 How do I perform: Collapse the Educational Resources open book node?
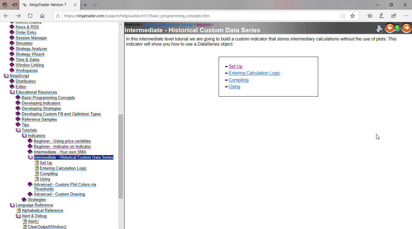coord(12,92)
